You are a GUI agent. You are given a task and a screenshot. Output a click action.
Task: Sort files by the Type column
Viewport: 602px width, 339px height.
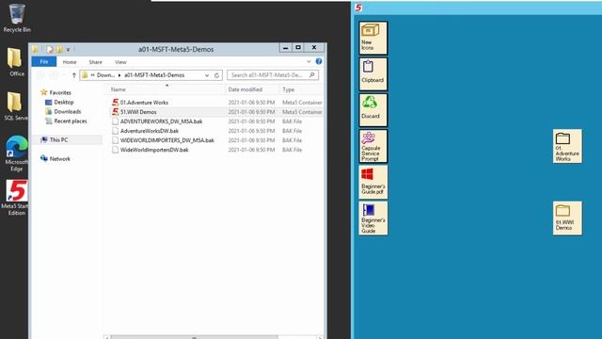point(289,89)
